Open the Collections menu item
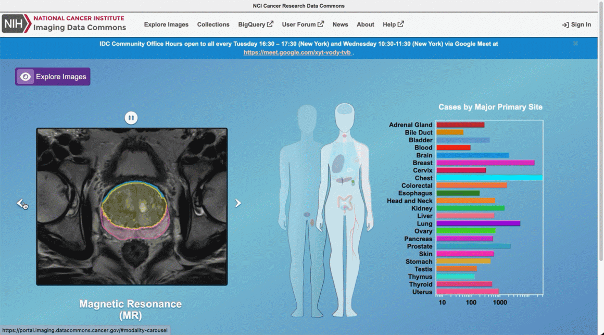Viewport: 604px width, 335px height. [213, 24]
